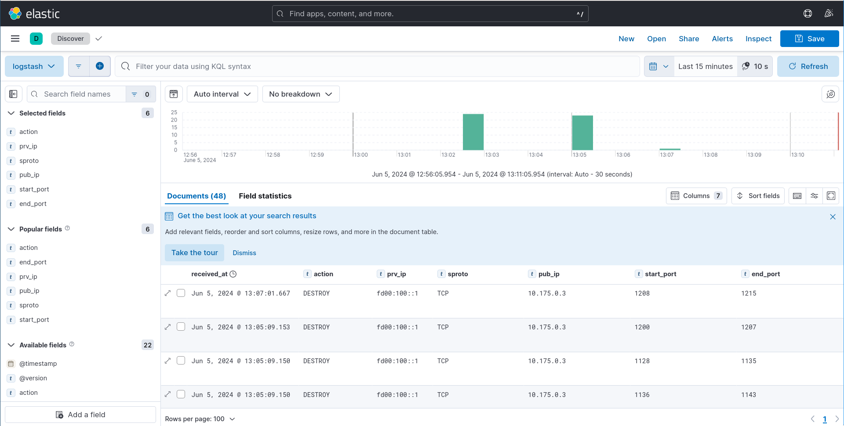Image resolution: width=844 pixels, height=426 pixels.
Task: Select @timestamp in Available fields
Action: tap(38, 364)
